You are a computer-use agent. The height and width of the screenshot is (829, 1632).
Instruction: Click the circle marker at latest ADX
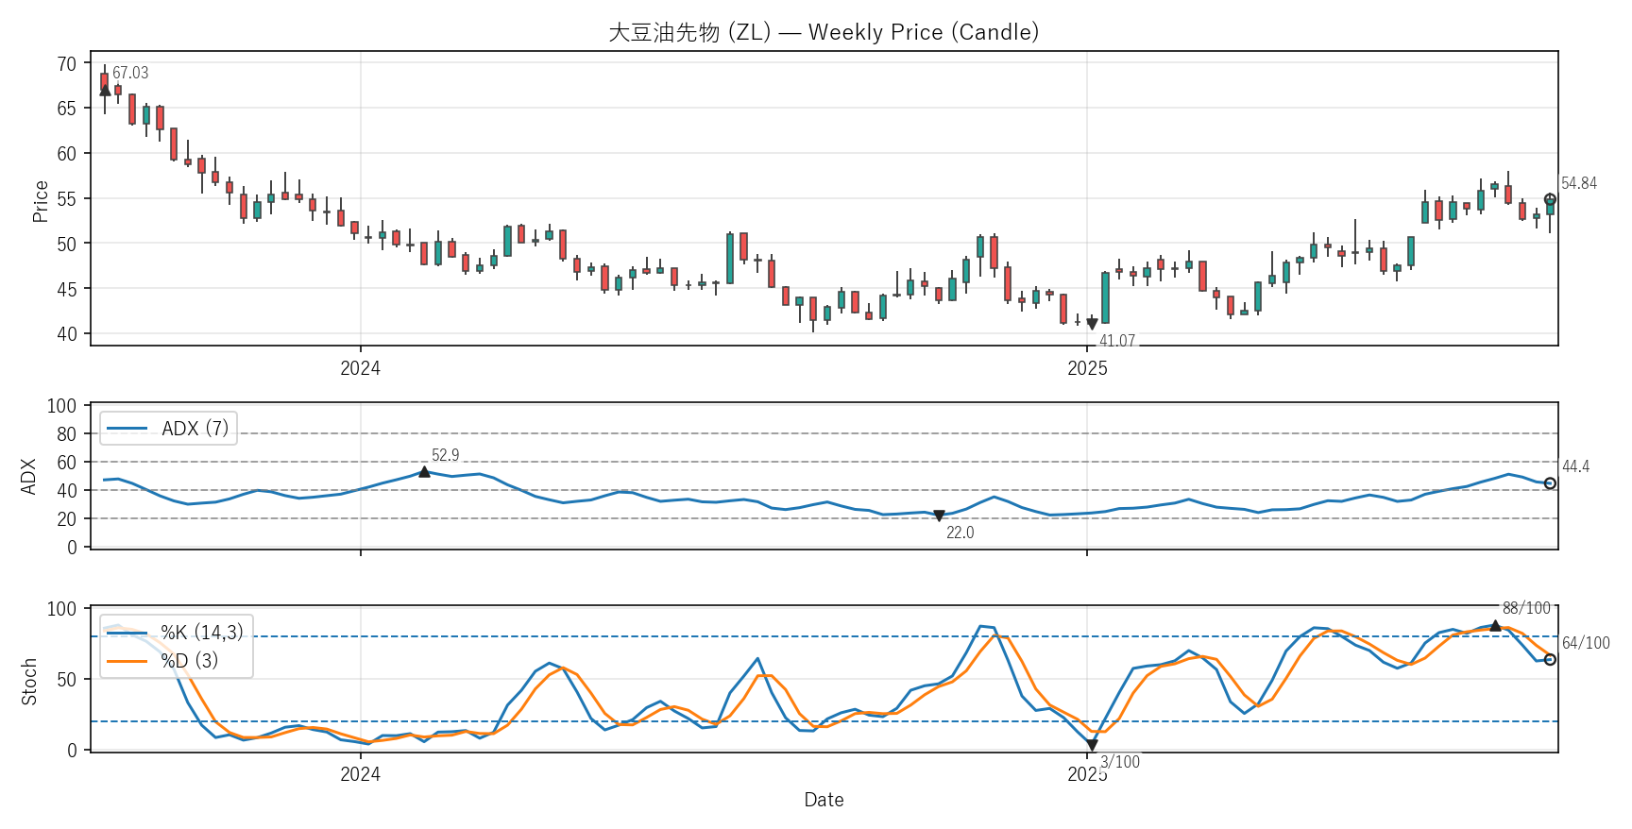point(1550,483)
